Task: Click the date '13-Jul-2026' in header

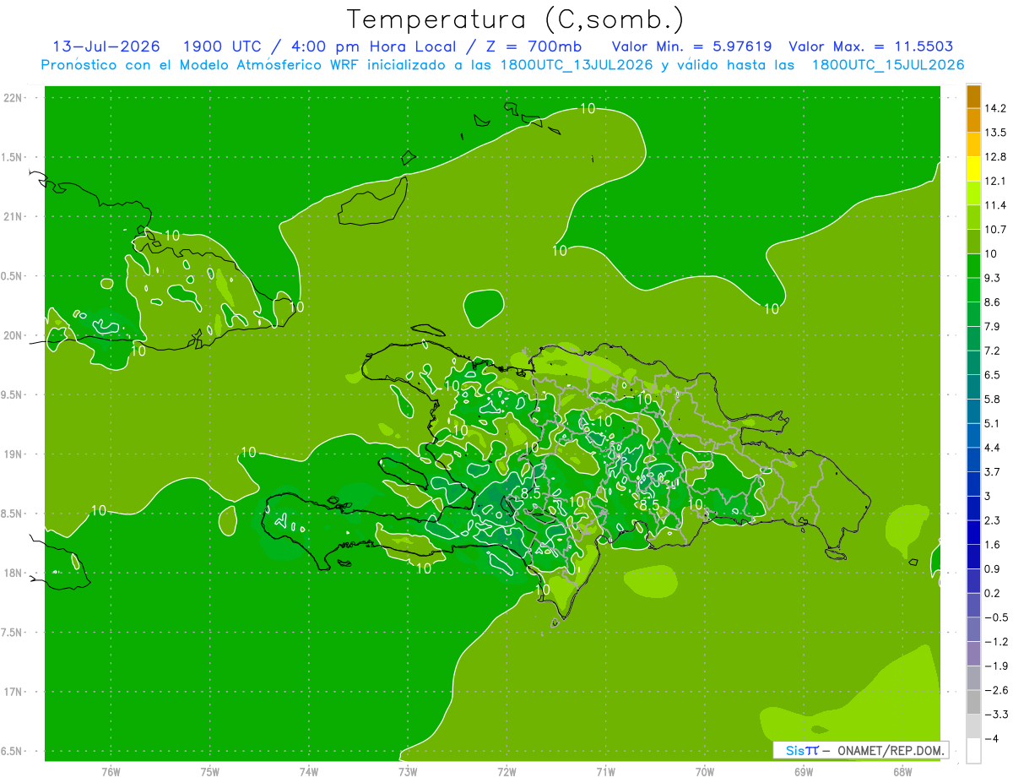Action: (x=106, y=46)
